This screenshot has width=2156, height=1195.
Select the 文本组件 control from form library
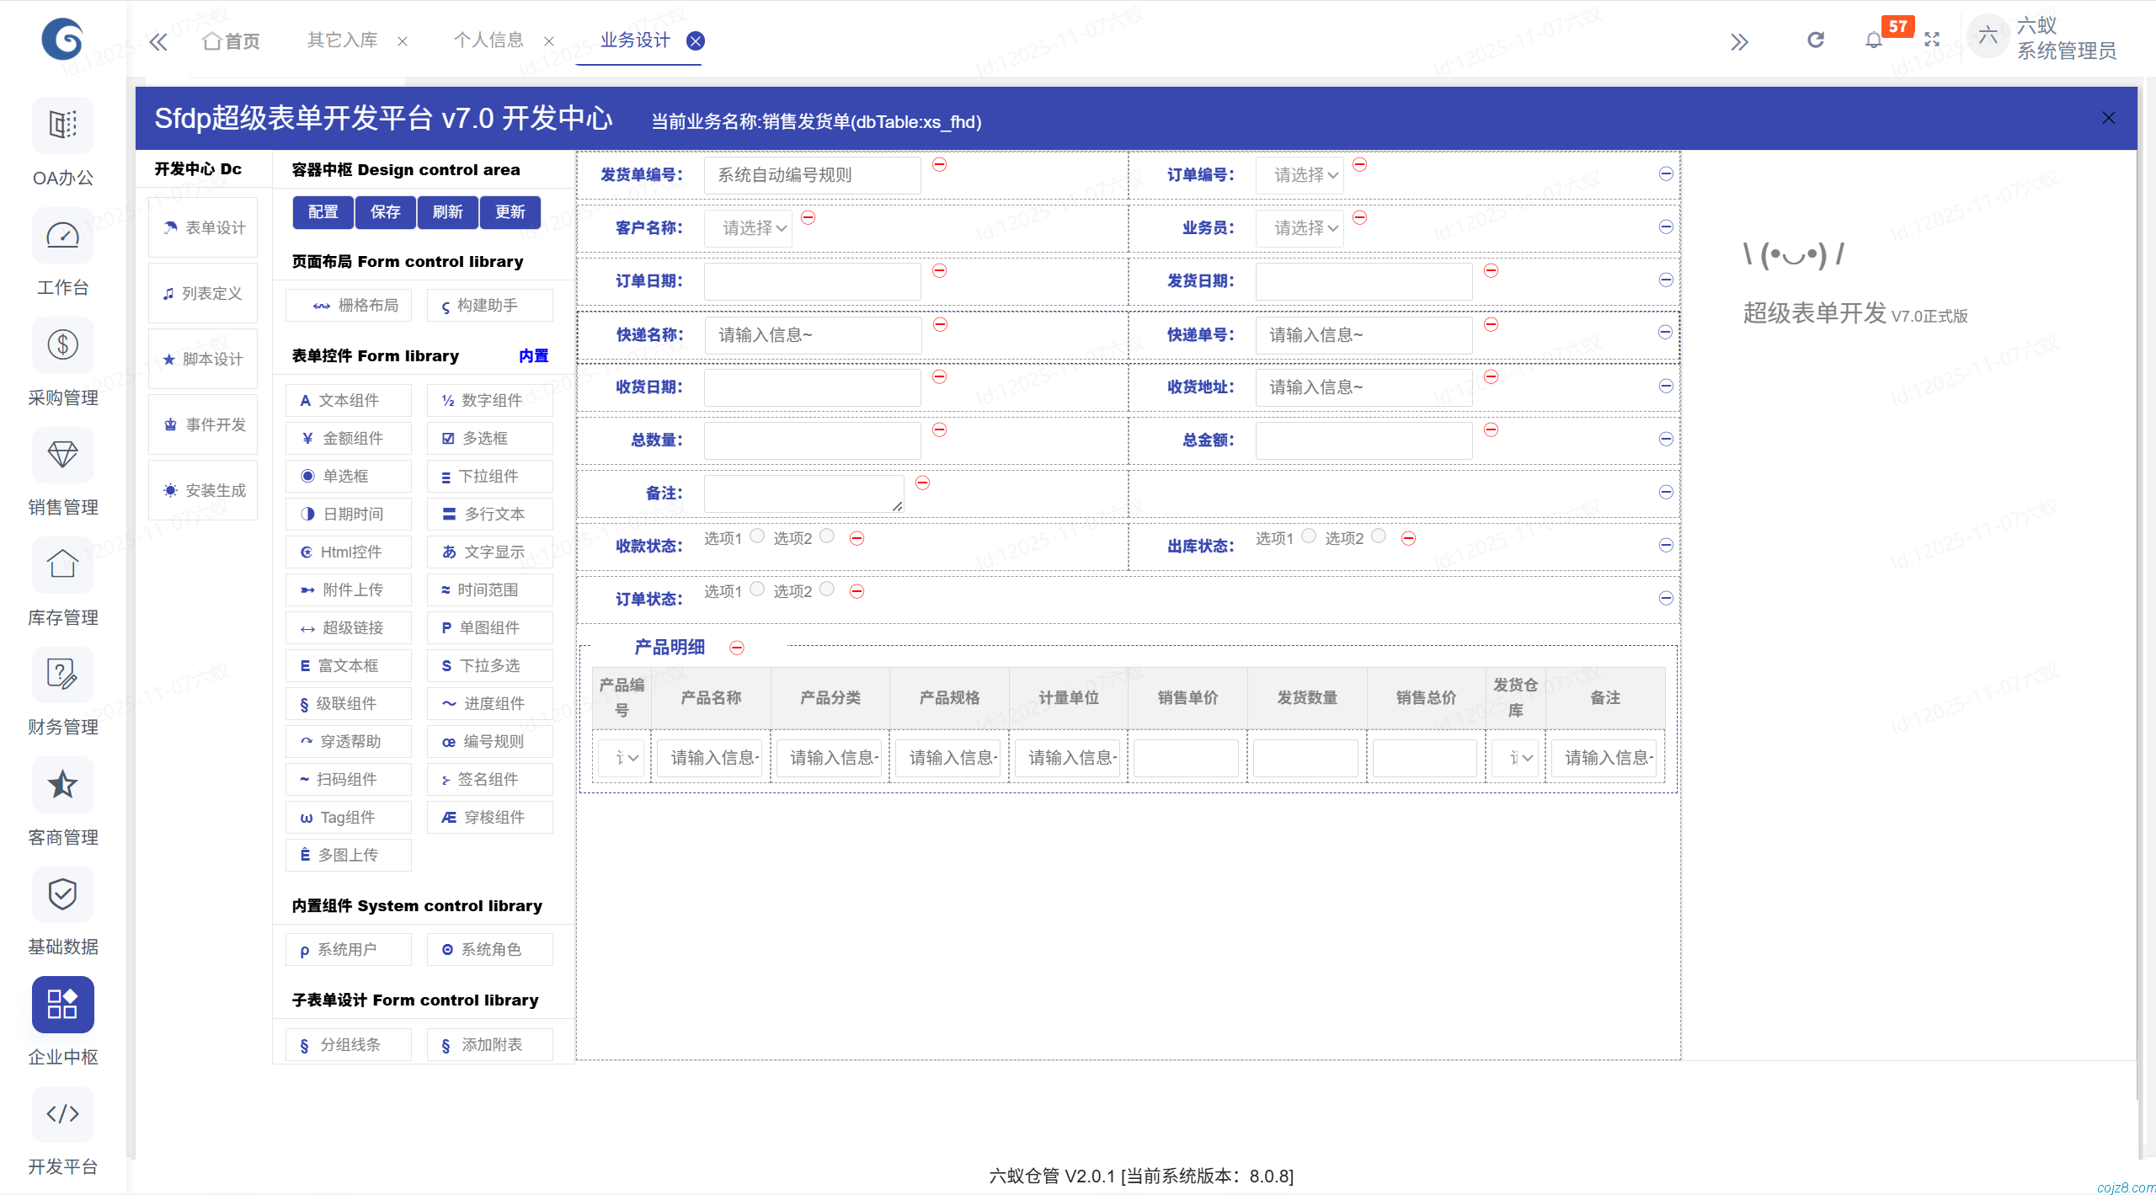(348, 400)
